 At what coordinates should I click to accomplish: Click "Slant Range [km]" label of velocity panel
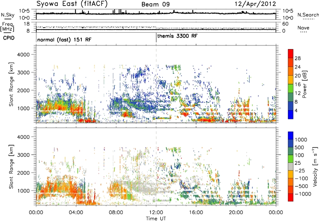tap(11, 167)
